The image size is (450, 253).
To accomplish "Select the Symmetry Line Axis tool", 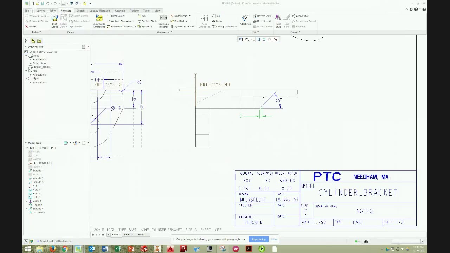I will (184, 26).
